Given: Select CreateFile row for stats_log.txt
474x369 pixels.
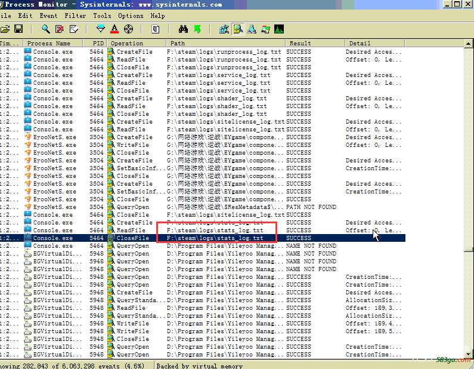Looking at the screenshot, I should pos(203,223).
